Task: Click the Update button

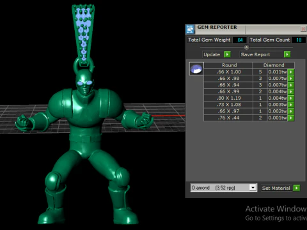Action: point(212,54)
